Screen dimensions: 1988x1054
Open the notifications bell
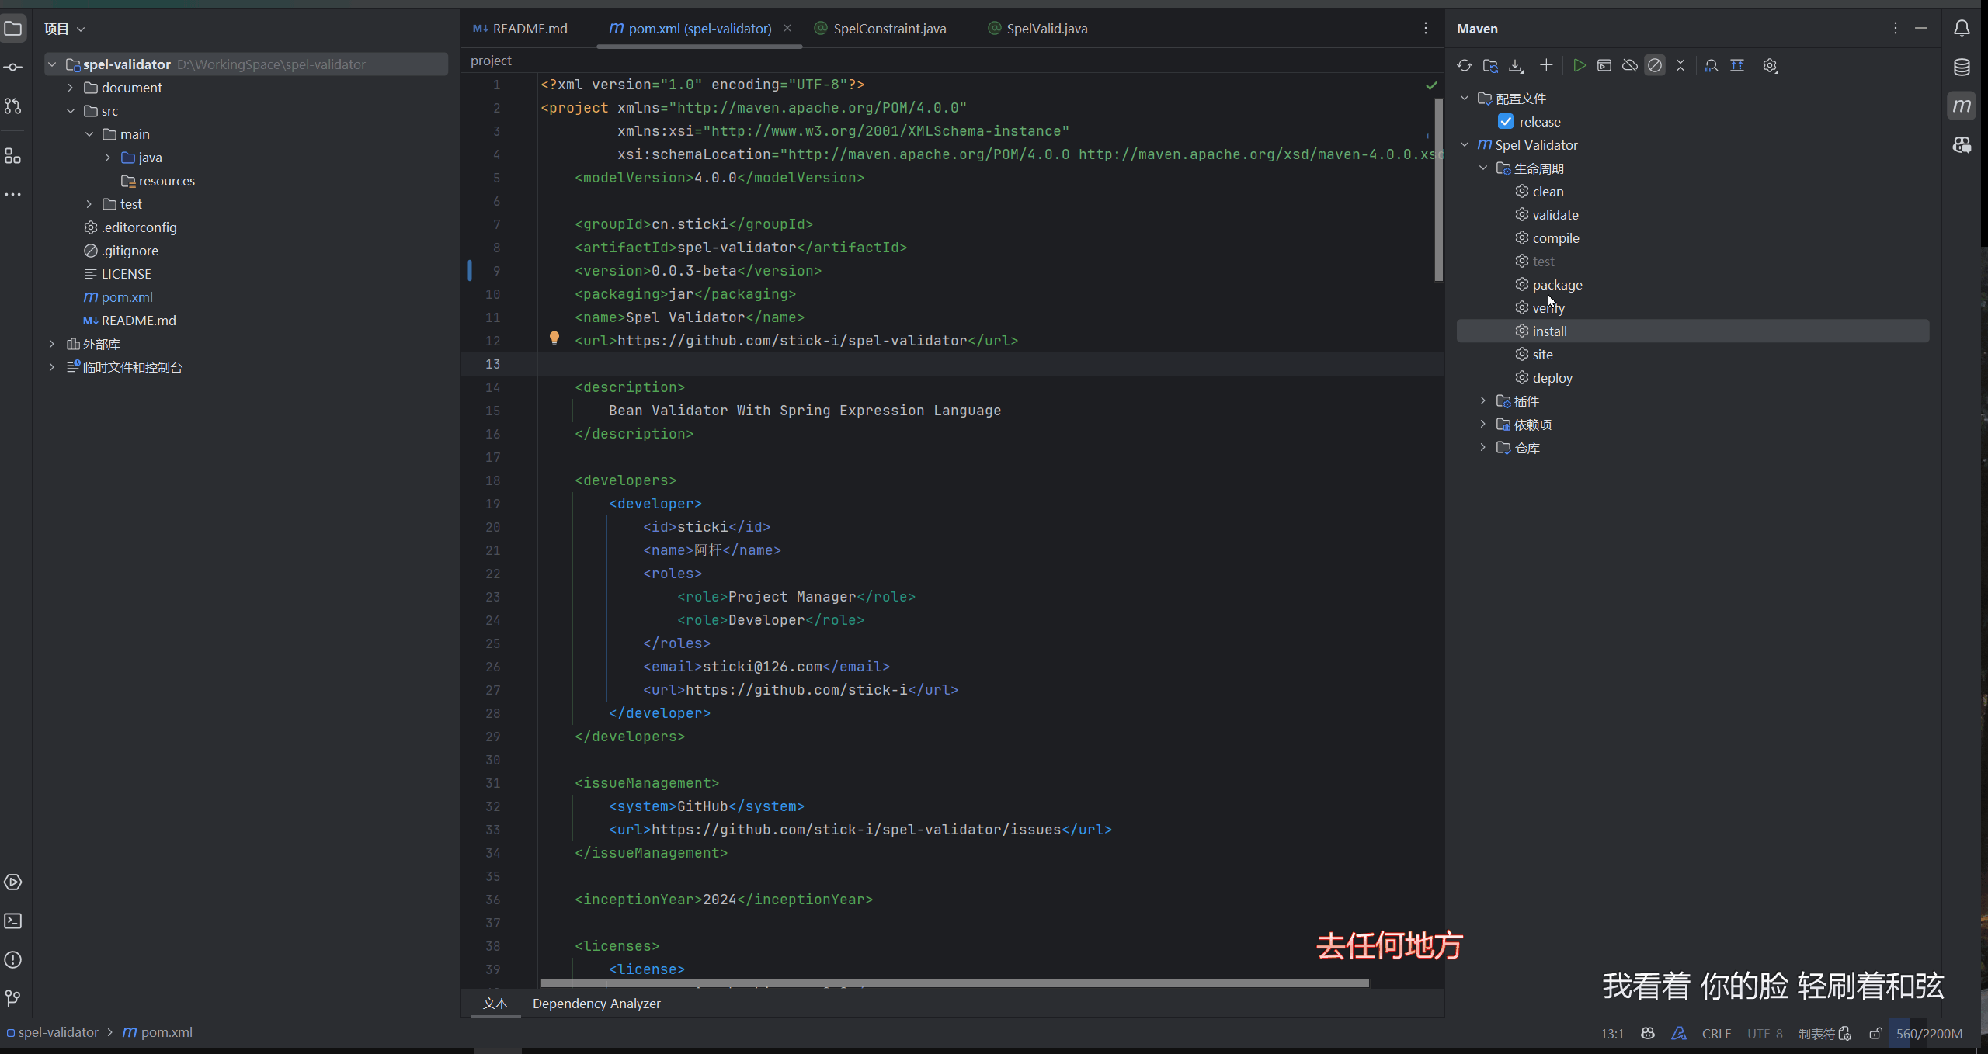click(1962, 29)
